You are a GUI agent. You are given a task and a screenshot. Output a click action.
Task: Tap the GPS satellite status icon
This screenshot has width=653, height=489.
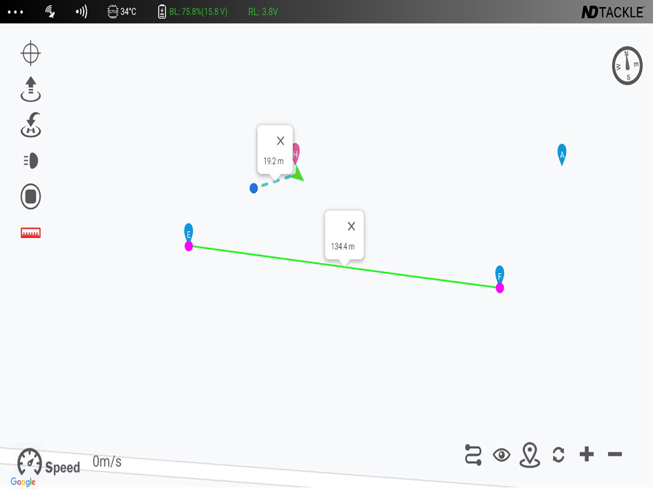coord(50,12)
